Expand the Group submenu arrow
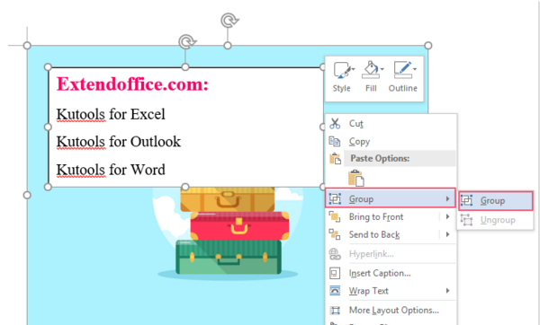 pyautogui.click(x=447, y=199)
